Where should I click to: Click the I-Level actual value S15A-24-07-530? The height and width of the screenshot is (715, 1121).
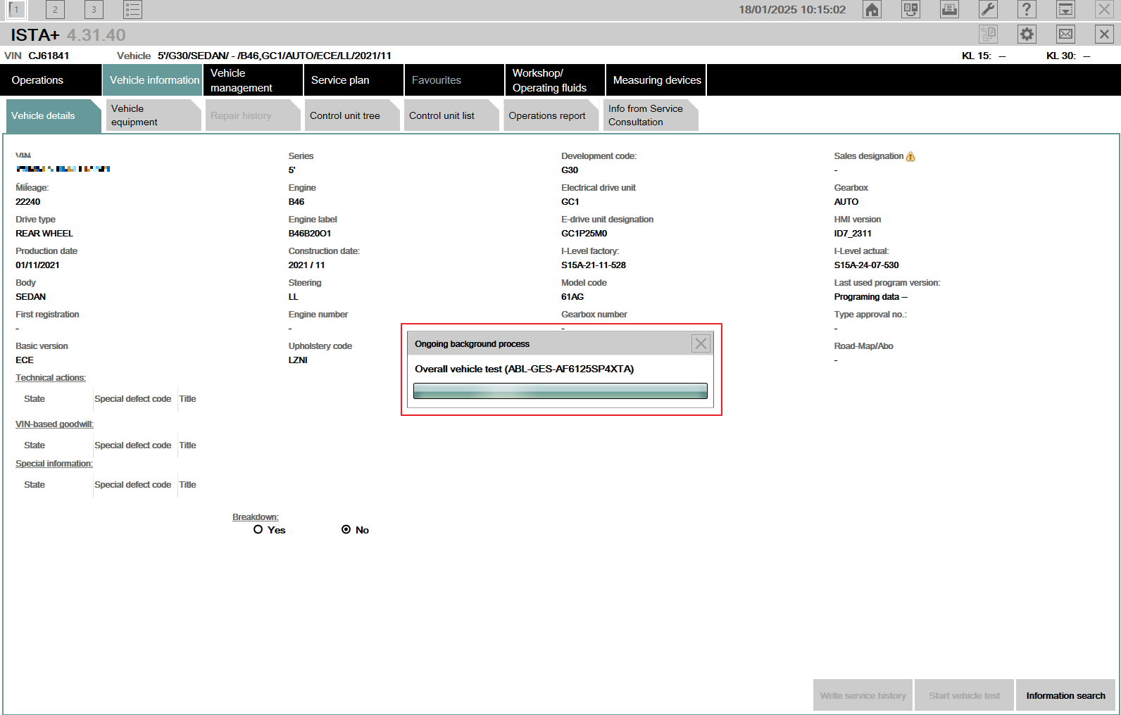coord(866,265)
